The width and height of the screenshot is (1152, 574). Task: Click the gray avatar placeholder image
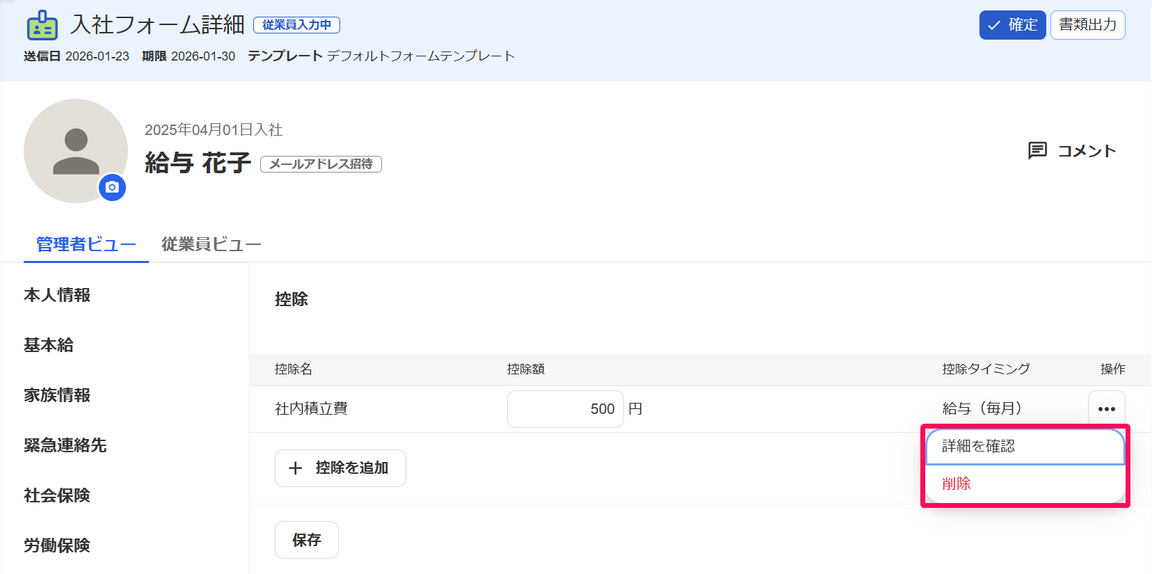pos(76,151)
